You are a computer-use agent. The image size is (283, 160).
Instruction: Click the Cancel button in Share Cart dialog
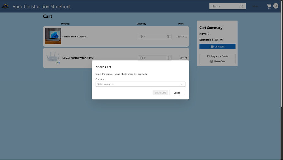pos(177,93)
